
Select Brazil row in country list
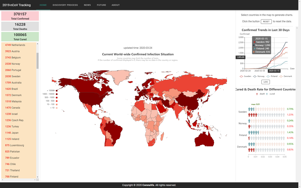coord(19,89)
